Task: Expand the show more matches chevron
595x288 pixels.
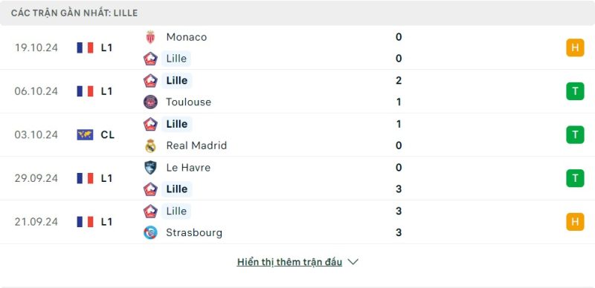Action: pyautogui.click(x=353, y=262)
